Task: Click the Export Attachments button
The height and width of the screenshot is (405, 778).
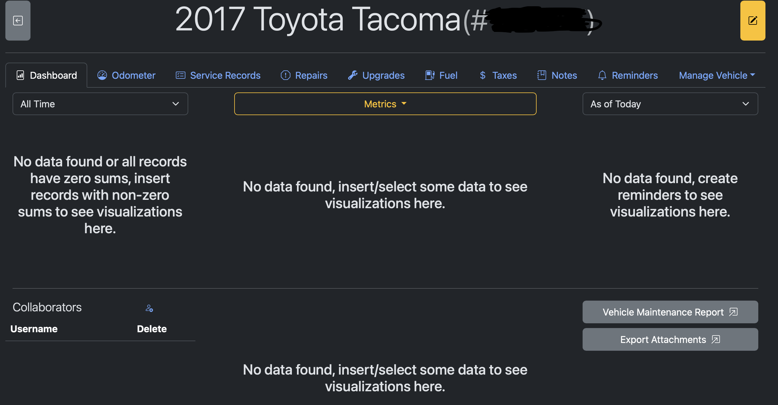Action: point(670,339)
